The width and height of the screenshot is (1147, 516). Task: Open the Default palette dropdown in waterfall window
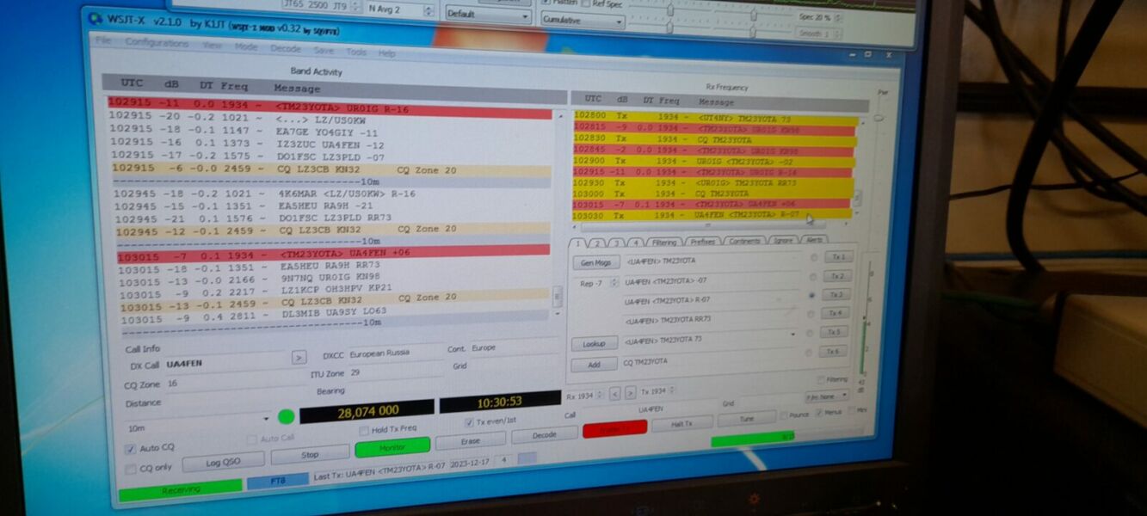click(489, 15)
